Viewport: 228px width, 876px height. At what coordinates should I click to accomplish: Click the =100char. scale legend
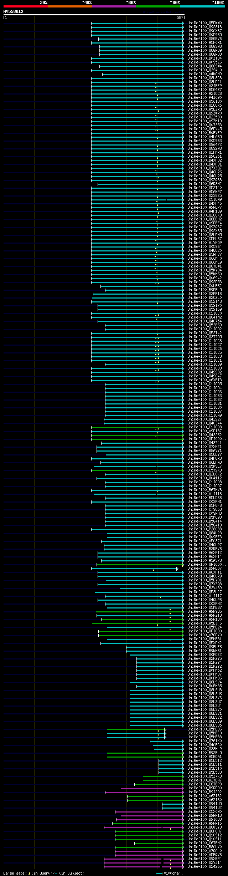click(170, 873)
